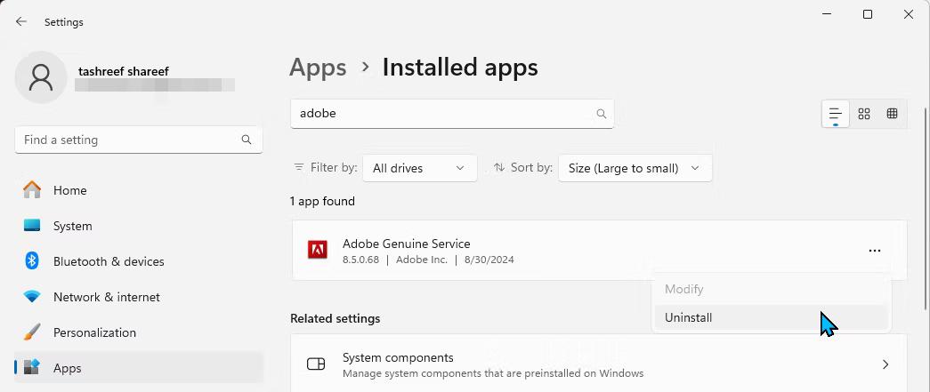Open the three-dot menu for Adobe Genuine Service

pos(874,251)
